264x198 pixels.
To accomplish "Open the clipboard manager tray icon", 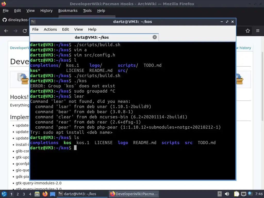I will [237, 194].
